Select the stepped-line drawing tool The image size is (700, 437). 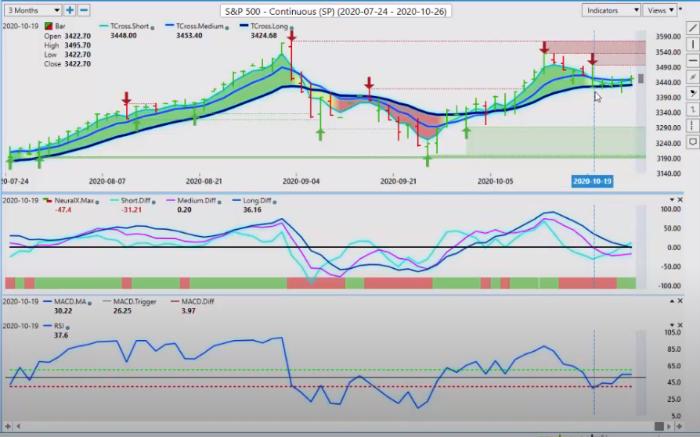693,109
